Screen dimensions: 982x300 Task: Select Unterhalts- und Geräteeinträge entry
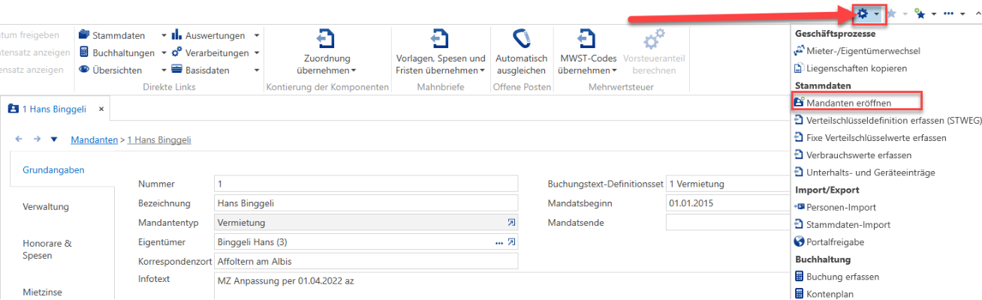coord(864,172)
